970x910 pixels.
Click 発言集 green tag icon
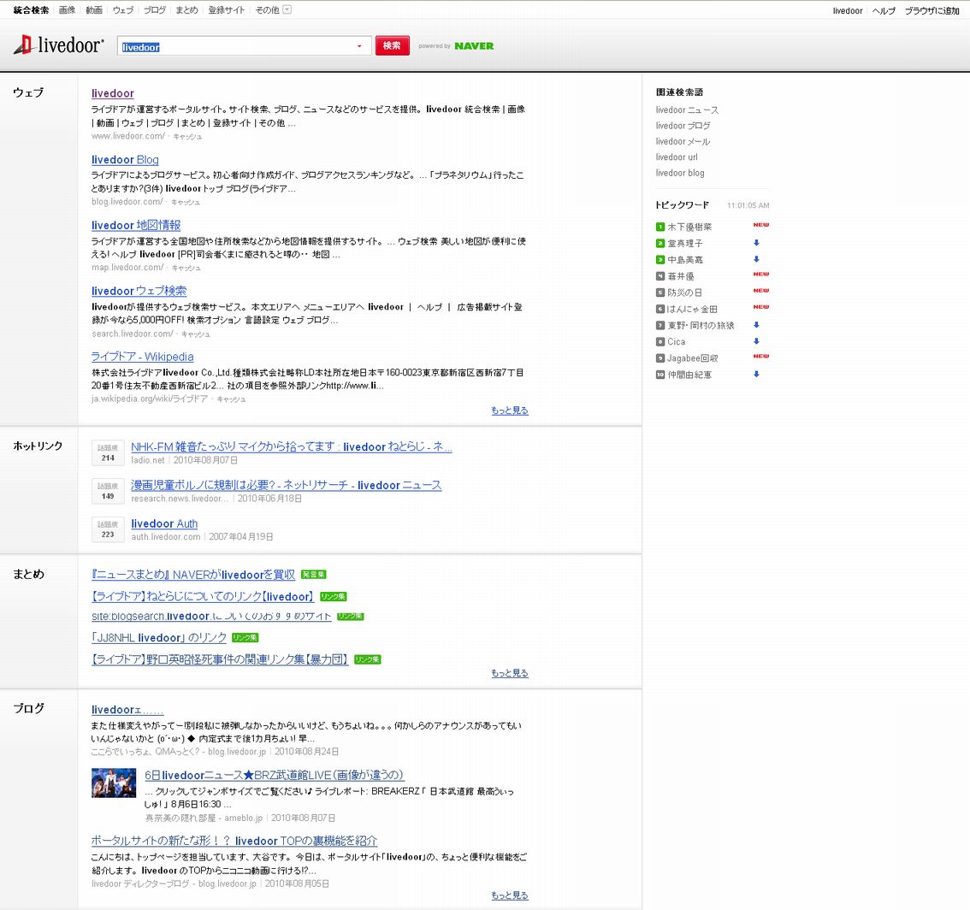click(314, 575)
